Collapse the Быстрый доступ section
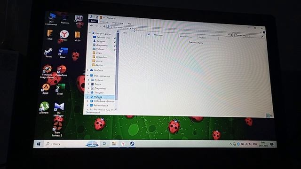 tap(89, 33)
